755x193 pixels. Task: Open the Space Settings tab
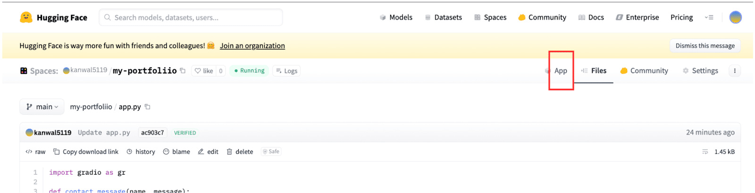pyautogui.click(x=700, y=71)
